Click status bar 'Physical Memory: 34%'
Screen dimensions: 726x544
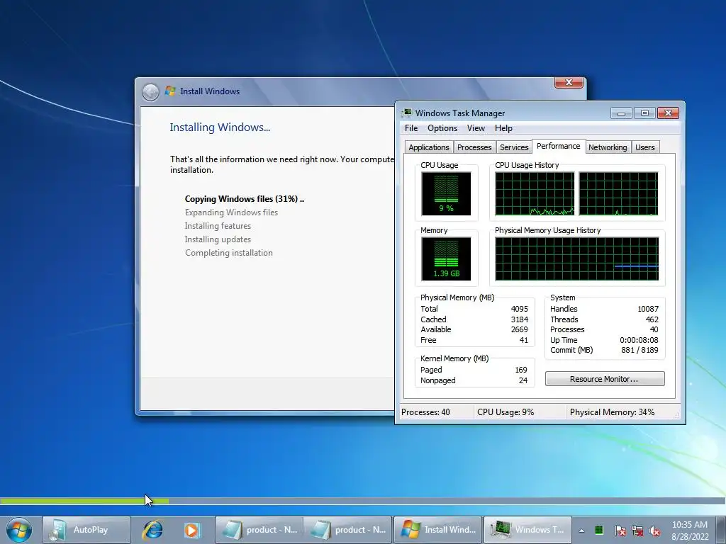pos(612,412)
